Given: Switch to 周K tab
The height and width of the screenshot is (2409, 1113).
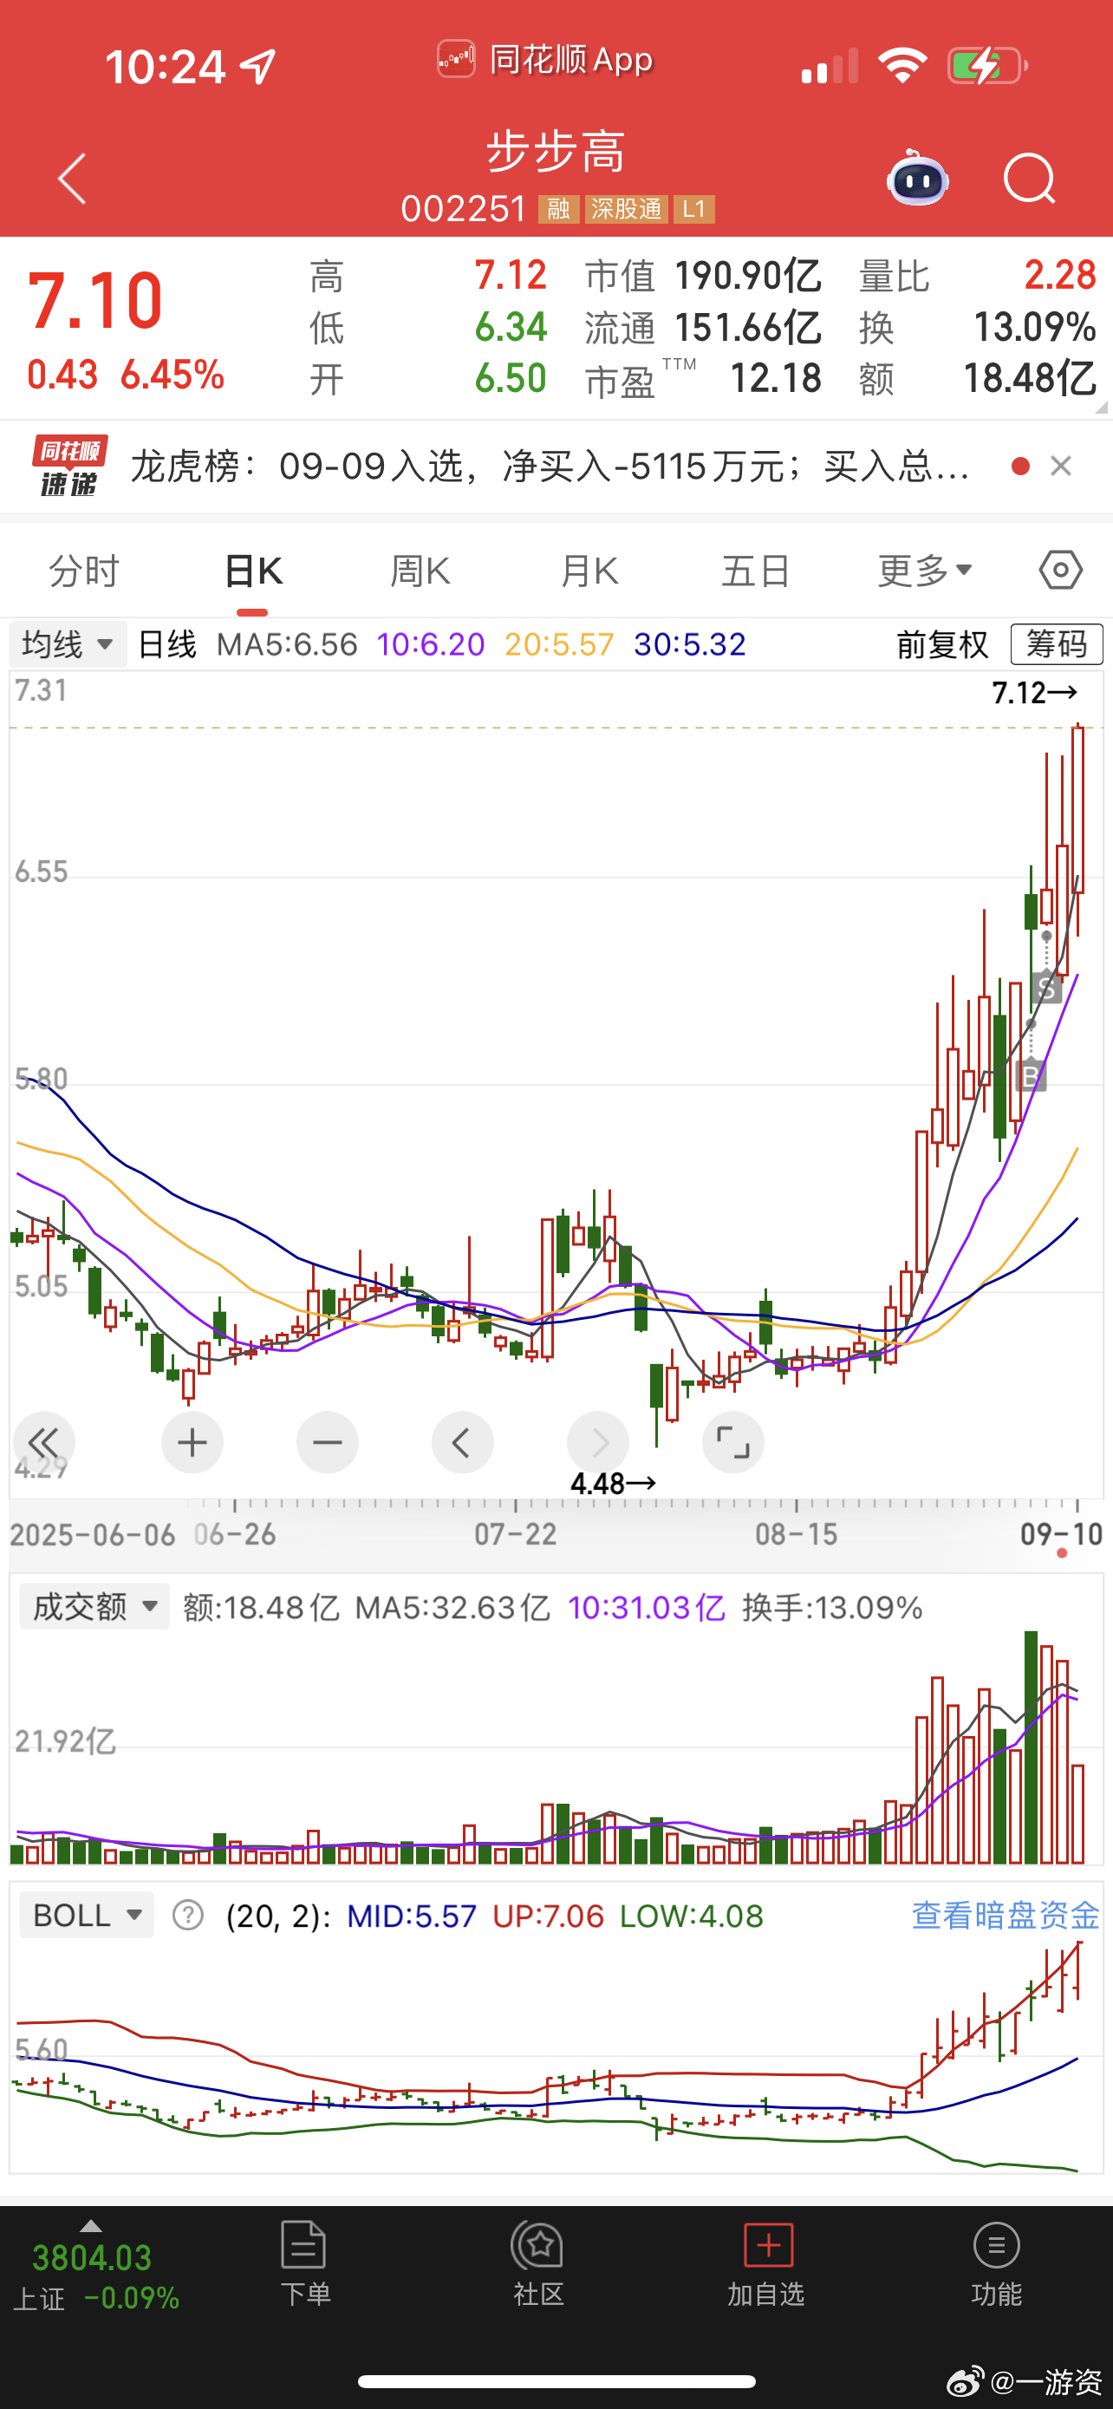Looking at the screenshot, I should (x=420, y=571).
